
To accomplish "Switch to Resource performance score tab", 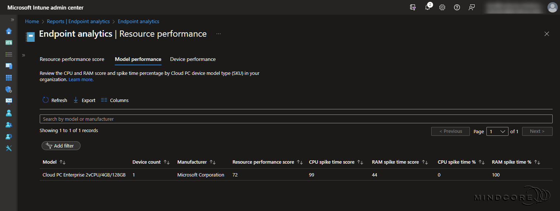I will click(x=72, y=59).
